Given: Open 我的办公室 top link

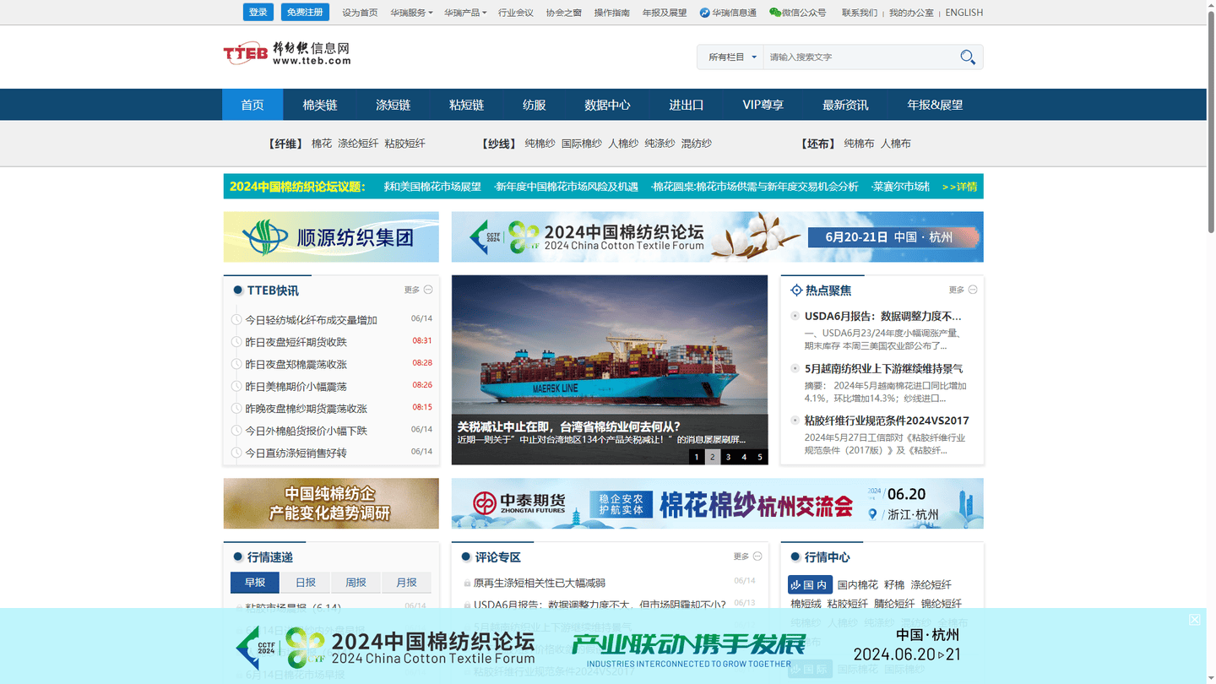Looking at the screenshot, I should [x=911, y=13].
